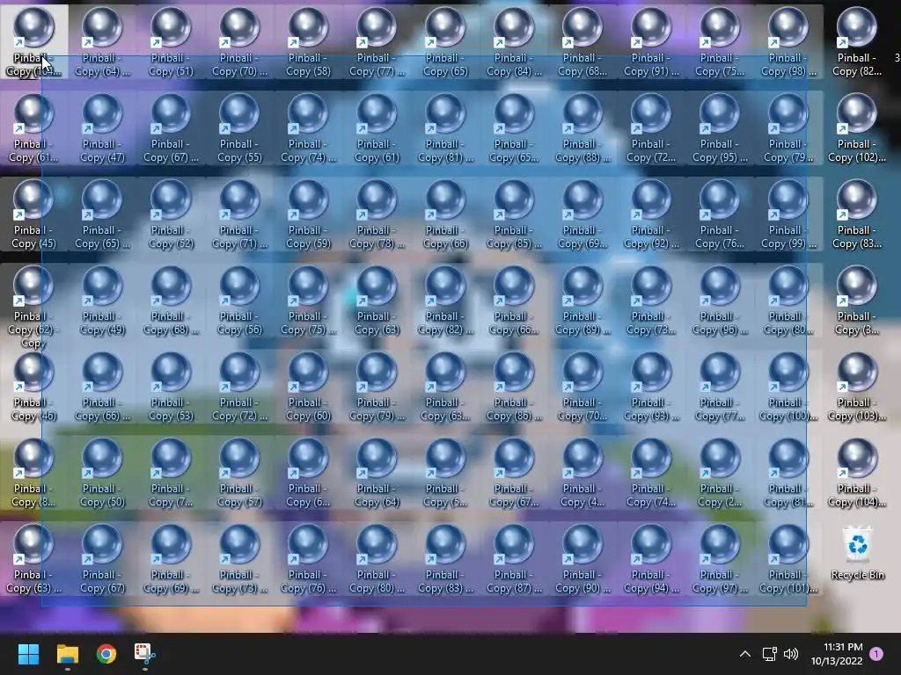Select the Pinball - Copy (85) shortcut
Viewport: 901px width, 675px height.
coord(514,214)
